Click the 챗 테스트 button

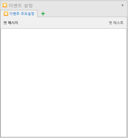tap(116, 23)
